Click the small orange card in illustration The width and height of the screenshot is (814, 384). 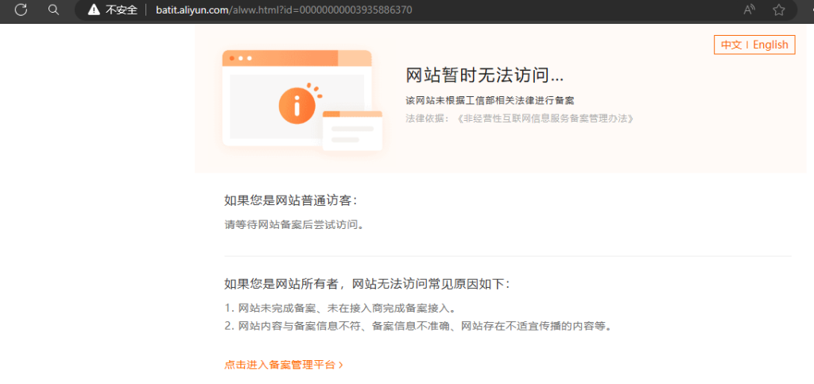(352, 131)
